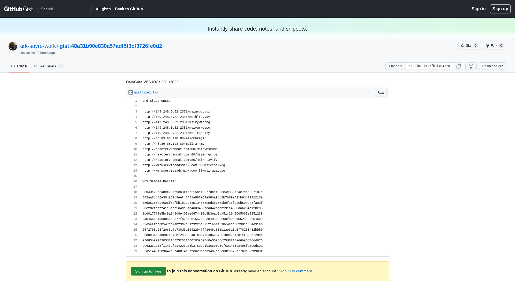
Task: Fork this gist
Action: (x=494, y=46)
